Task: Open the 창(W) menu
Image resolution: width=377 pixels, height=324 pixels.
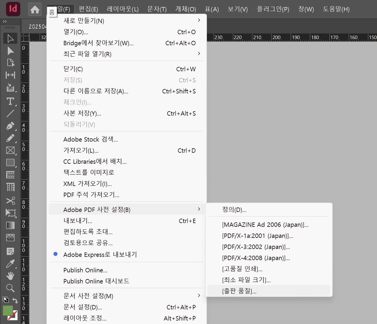Action: tap(306, 9)
